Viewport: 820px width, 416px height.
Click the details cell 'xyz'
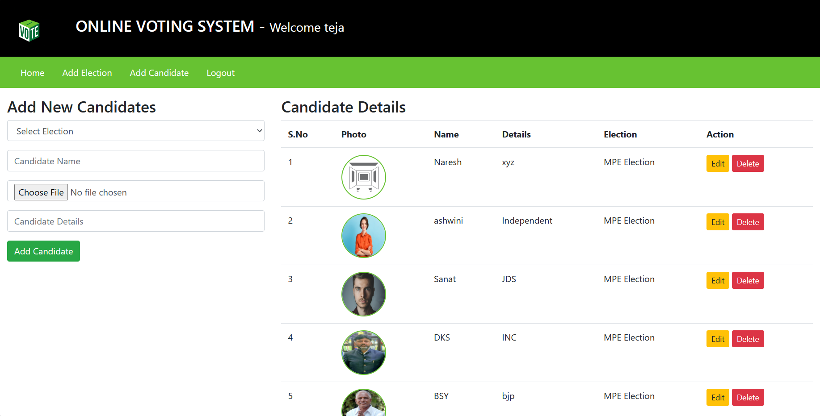pyautogui.click(x=508, y=162)
